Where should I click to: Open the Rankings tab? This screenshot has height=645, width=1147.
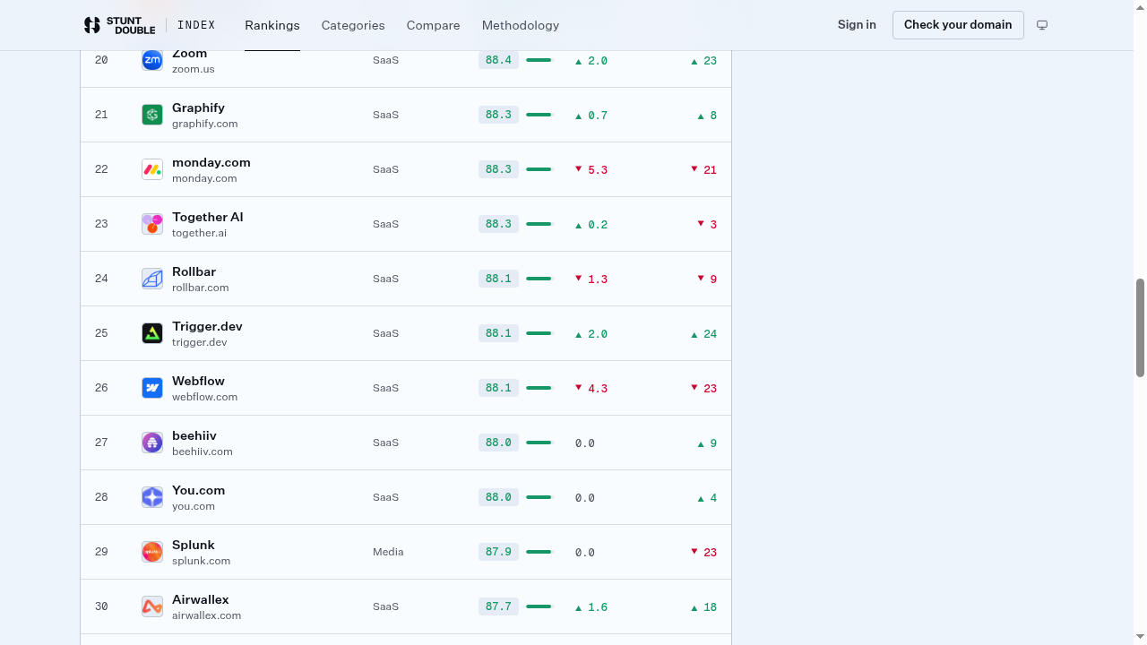click(x=272, y=25)
